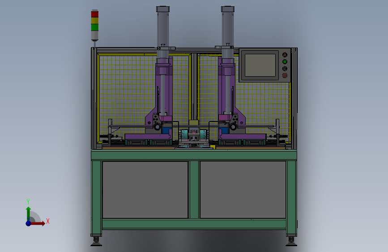The width and height of the screenshot is (388, 252).
Task: Select the green push button on control panel
Action: coord(285,62)
